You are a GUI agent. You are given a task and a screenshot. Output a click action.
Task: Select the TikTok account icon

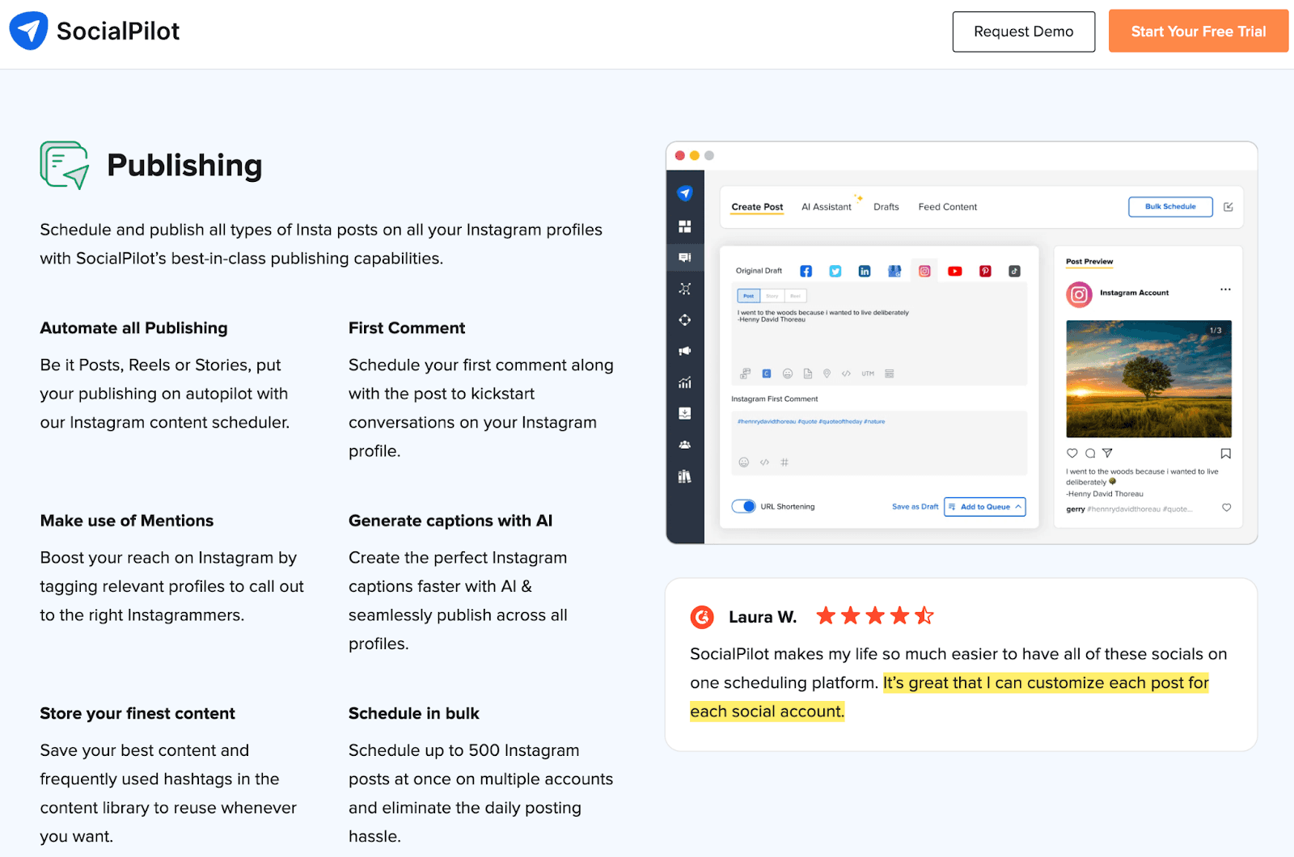click(1014, 272)
